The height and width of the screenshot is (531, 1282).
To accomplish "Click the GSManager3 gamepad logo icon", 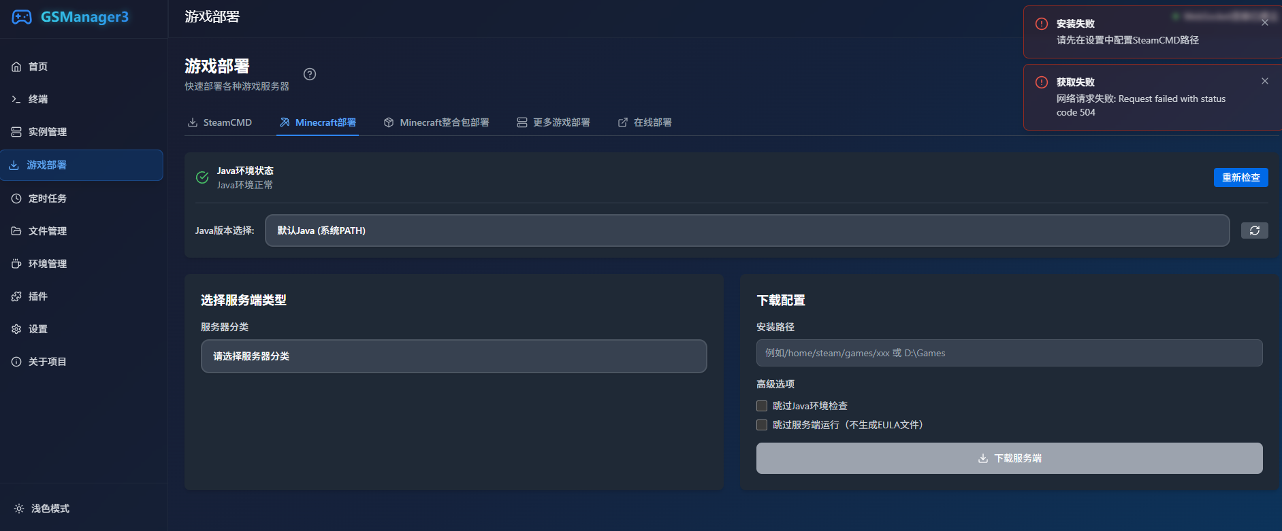I will click(x=22, y=17).
